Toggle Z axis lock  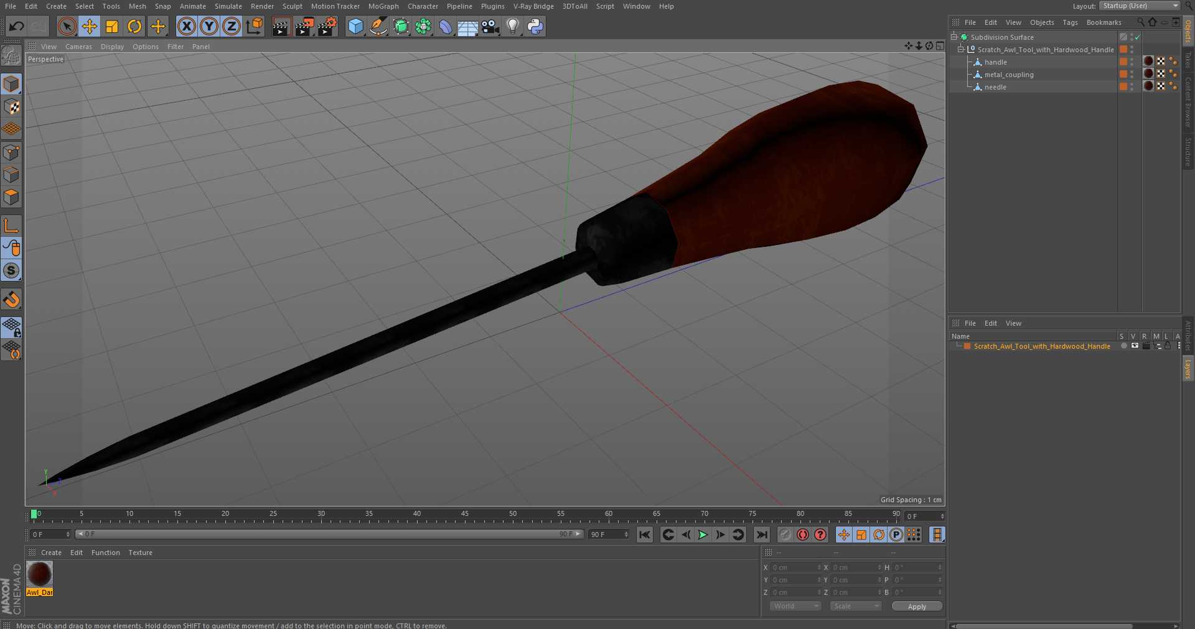pos(232,26)
